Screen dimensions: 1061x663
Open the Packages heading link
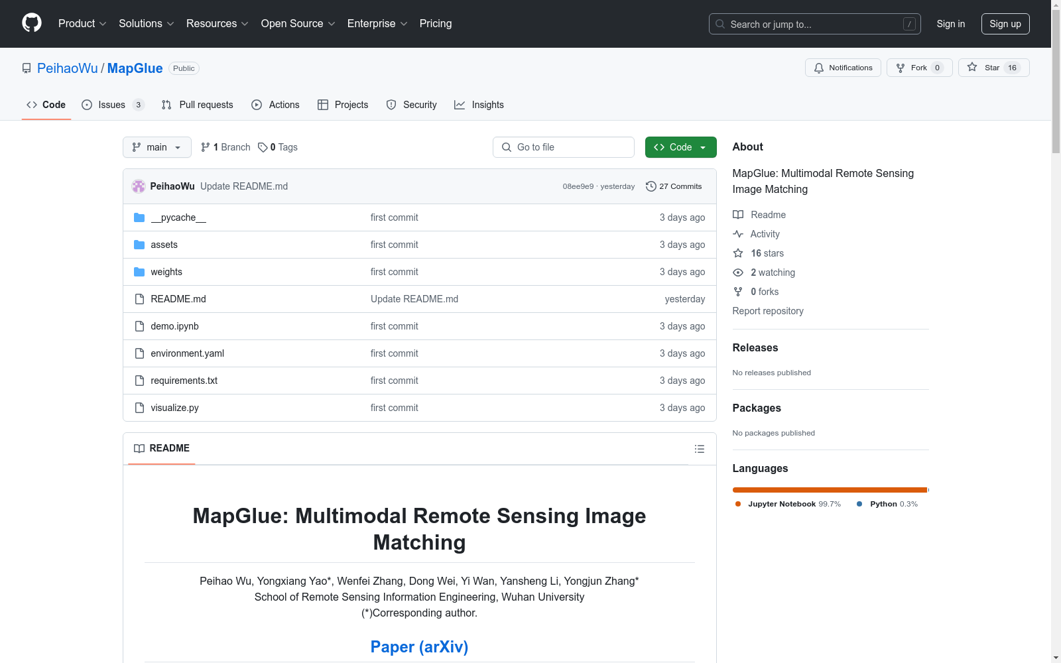tap(757, 408)
